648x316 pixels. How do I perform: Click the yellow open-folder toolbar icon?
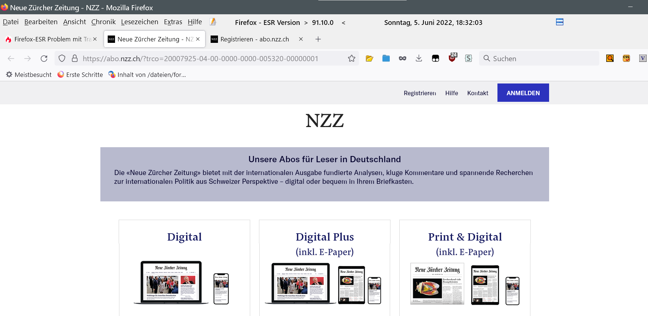tap(369, 59)
